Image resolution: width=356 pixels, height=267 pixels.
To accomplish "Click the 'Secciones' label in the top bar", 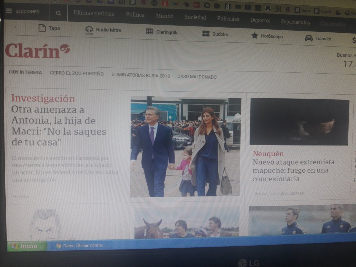I will tap(27, 12).
